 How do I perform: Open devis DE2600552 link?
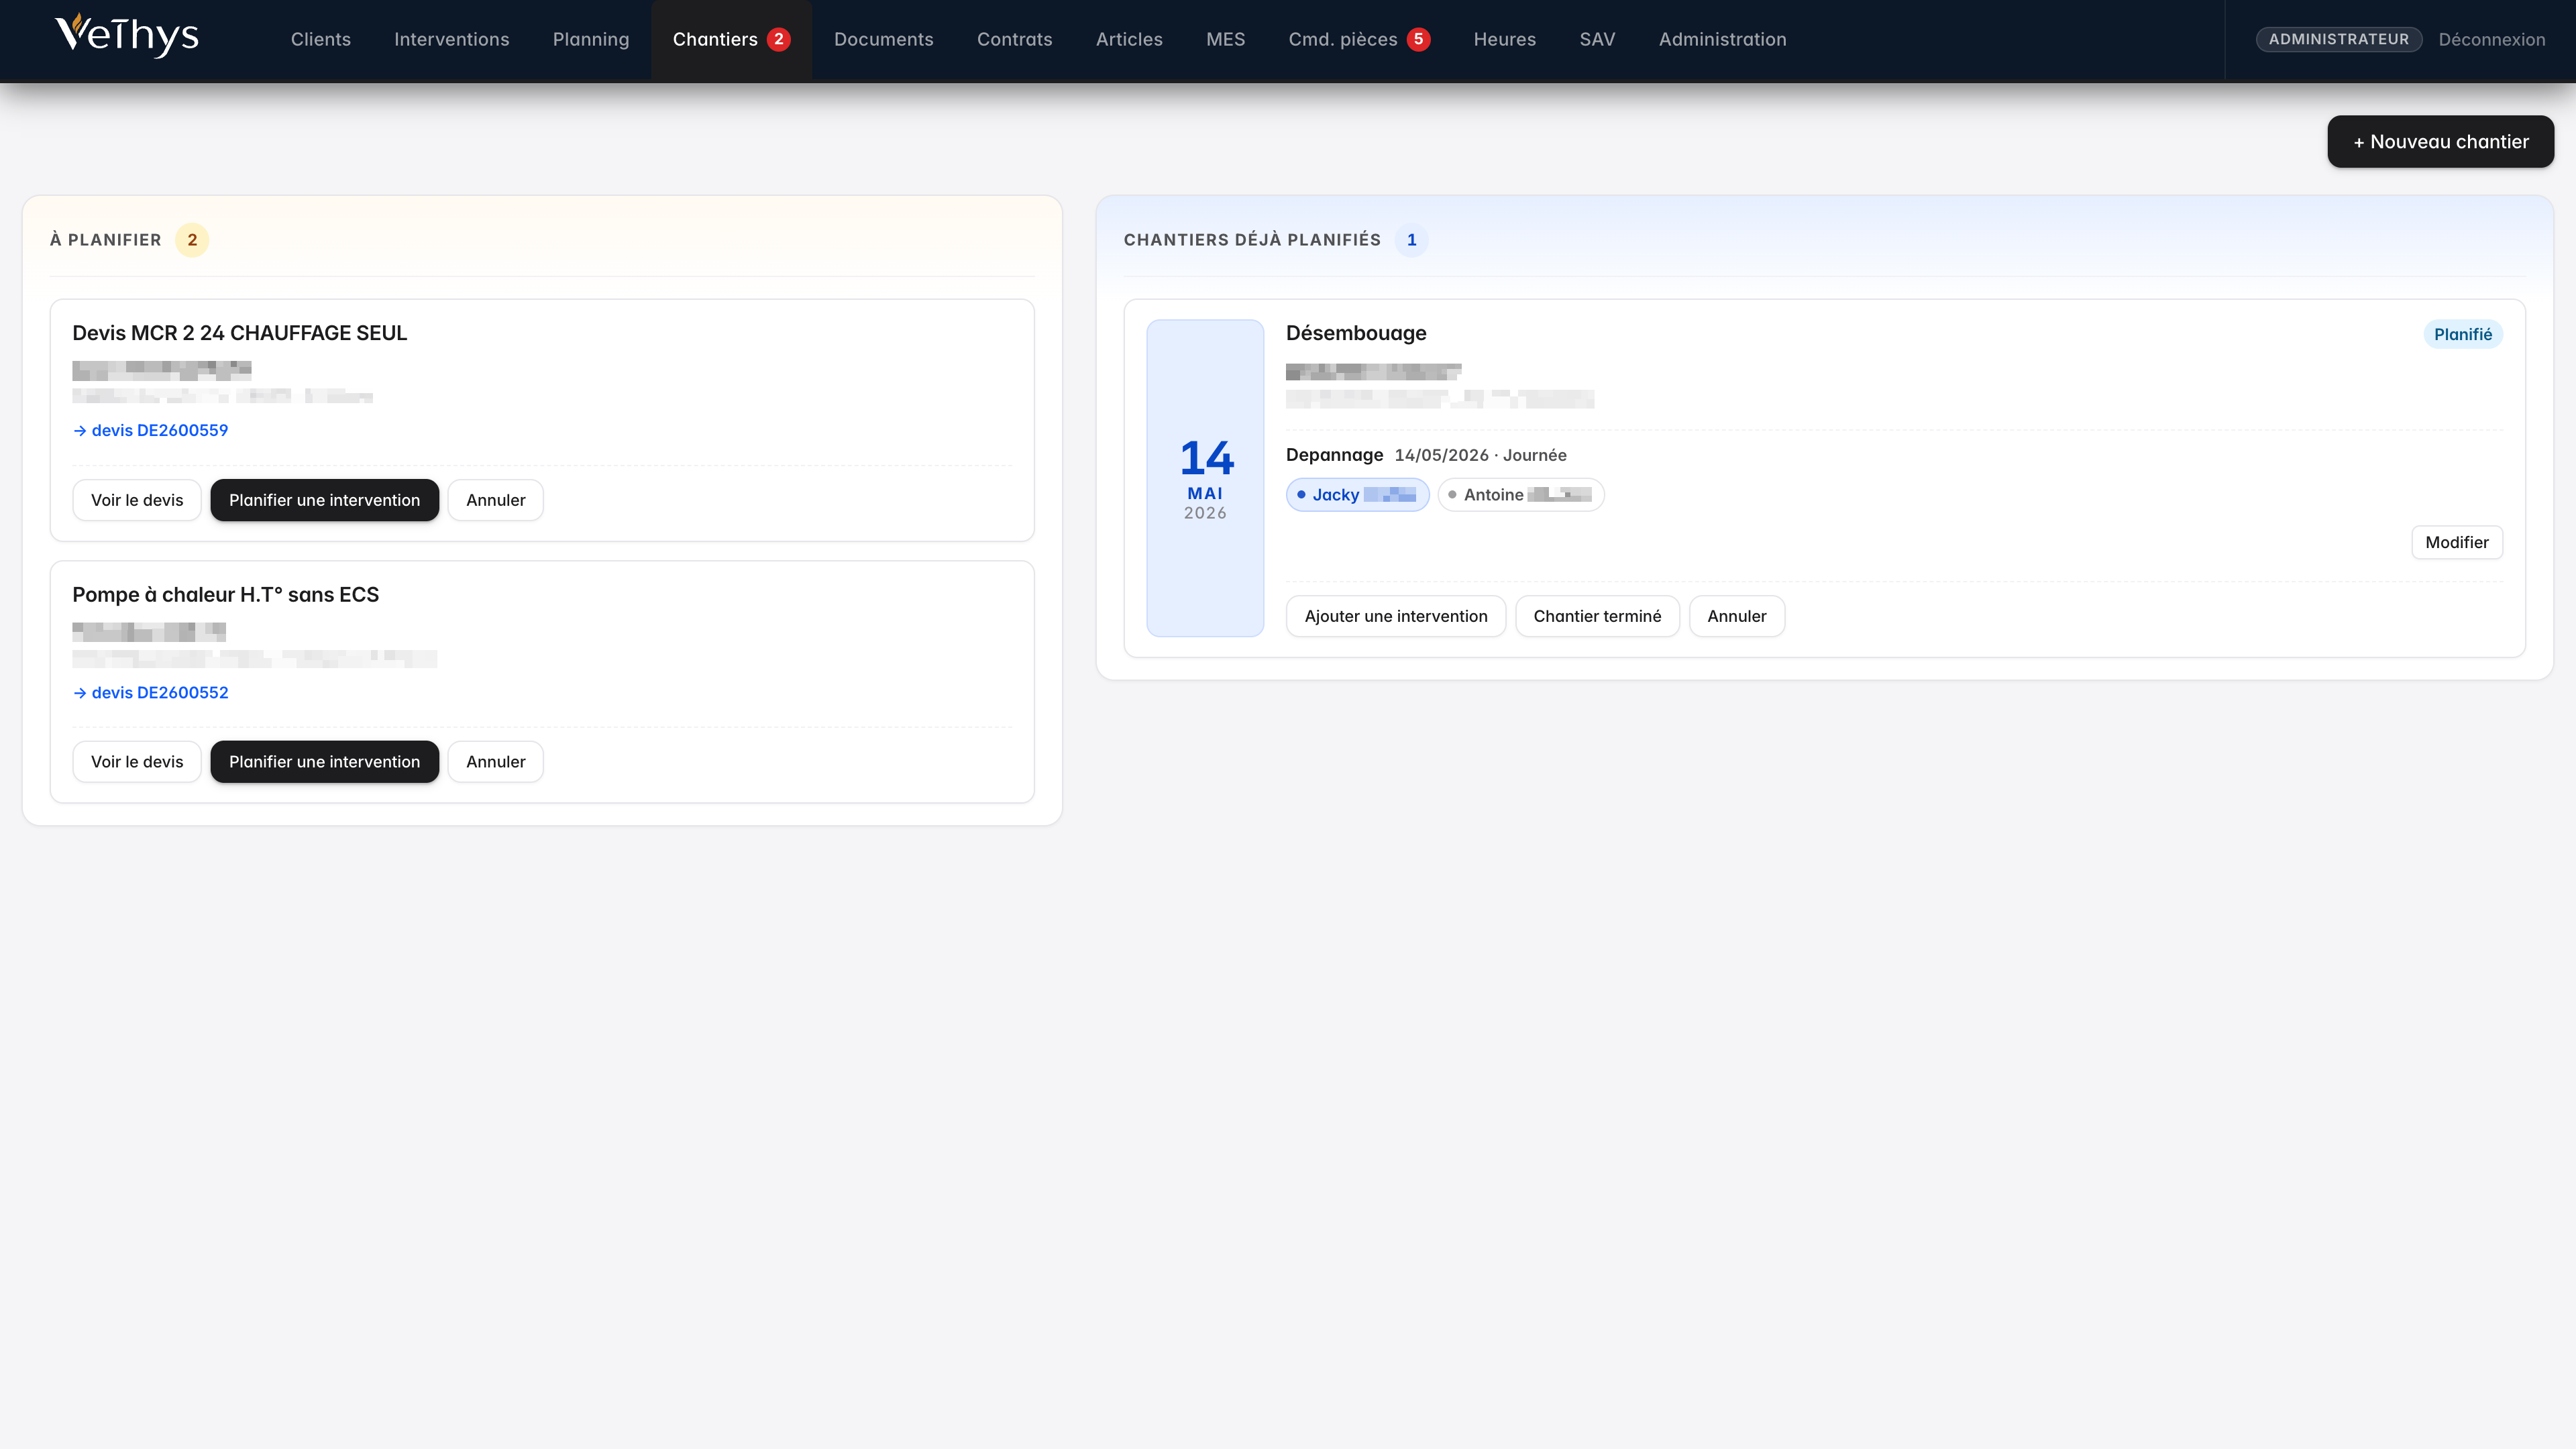pos(150,692)
